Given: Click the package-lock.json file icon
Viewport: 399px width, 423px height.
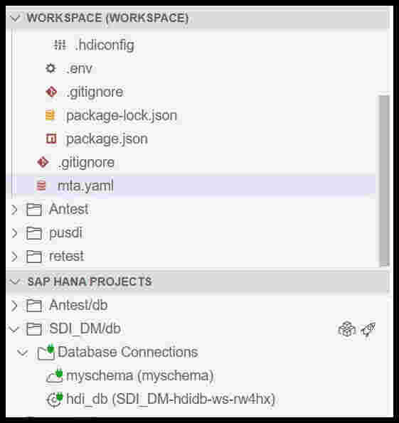Looking at the screenshot, I should point(50,115).
